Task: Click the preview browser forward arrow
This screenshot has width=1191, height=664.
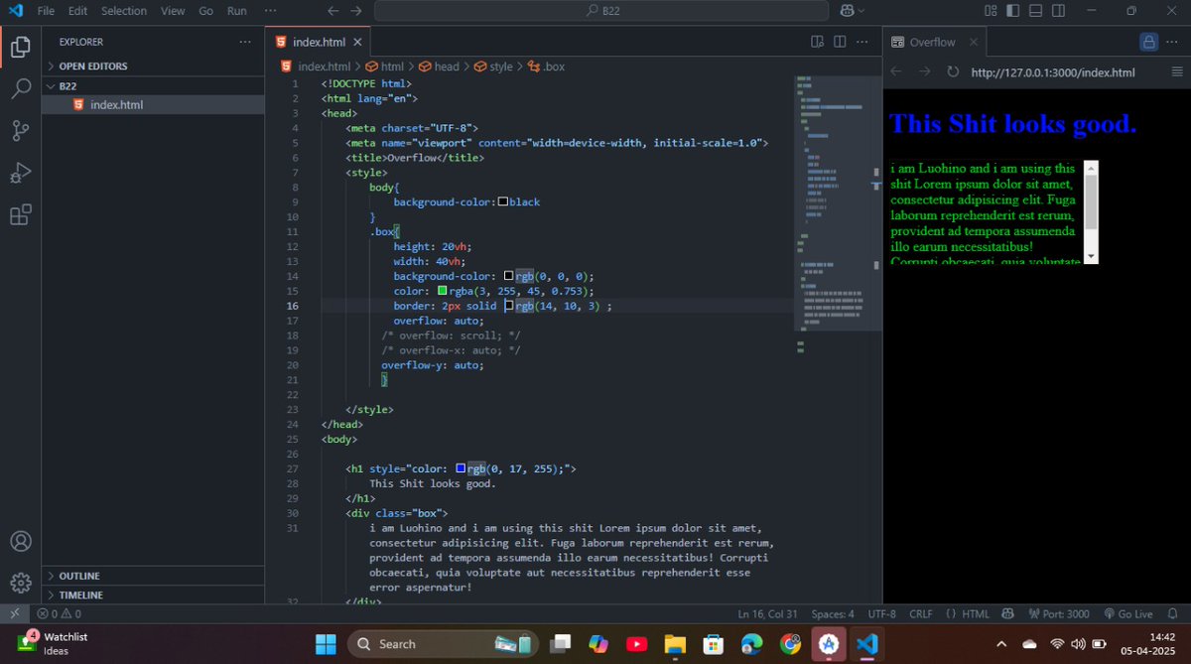Action: pyautogui.click(x=924, y=71)
